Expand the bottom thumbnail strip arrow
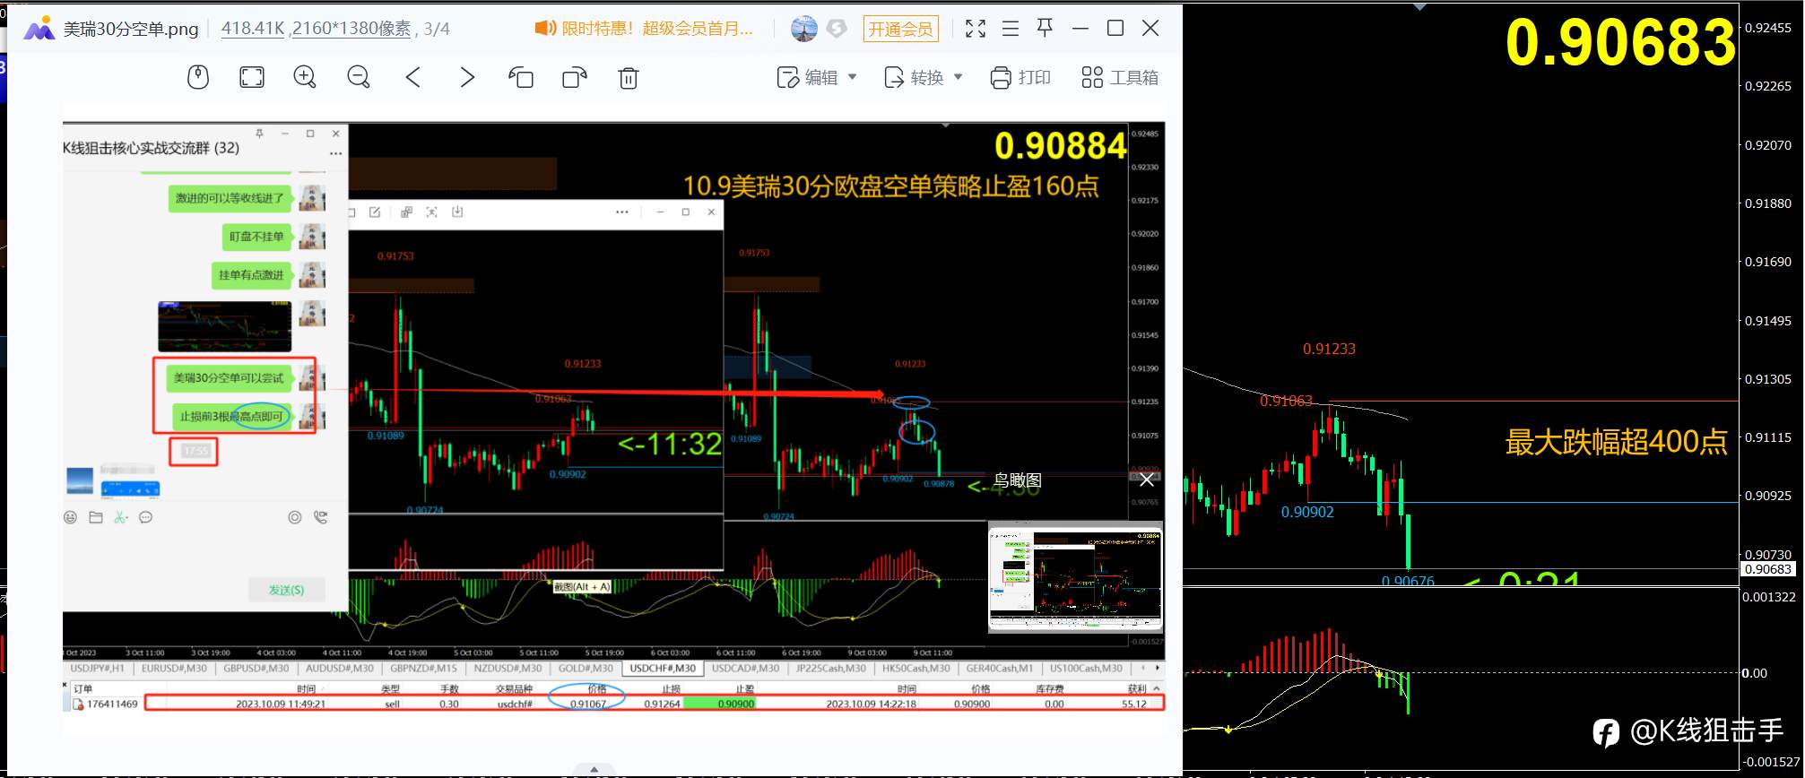1805x778 pixels. click(x=594, y=769)
